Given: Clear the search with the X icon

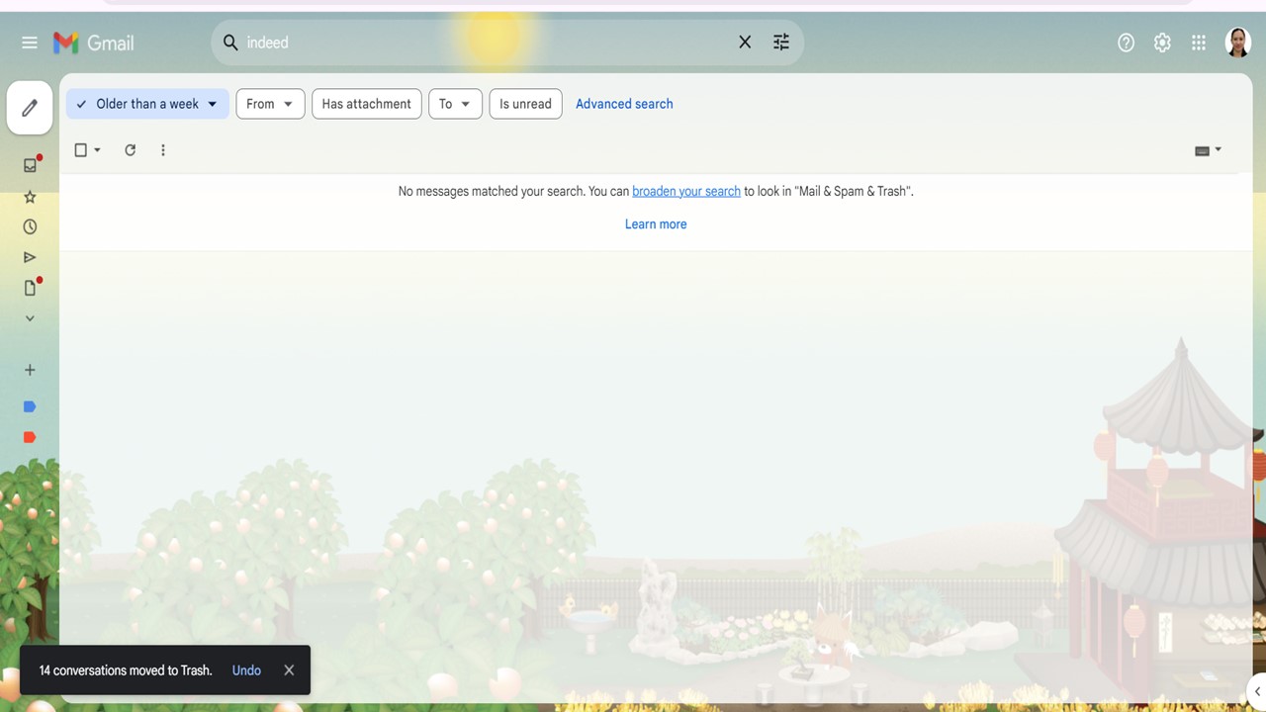Looking at the screenshot, I should tap(745, 43).
